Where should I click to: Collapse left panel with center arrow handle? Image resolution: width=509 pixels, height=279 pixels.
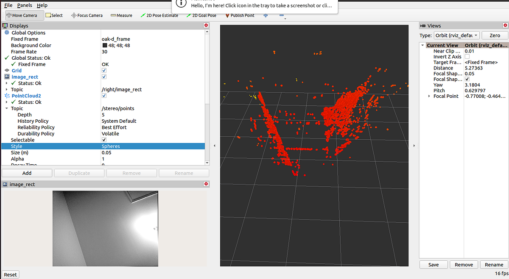(x=214, y=146)
